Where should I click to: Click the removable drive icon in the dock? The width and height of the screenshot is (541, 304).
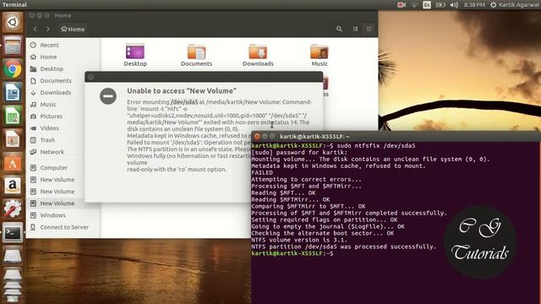click(x=13, y=256)
